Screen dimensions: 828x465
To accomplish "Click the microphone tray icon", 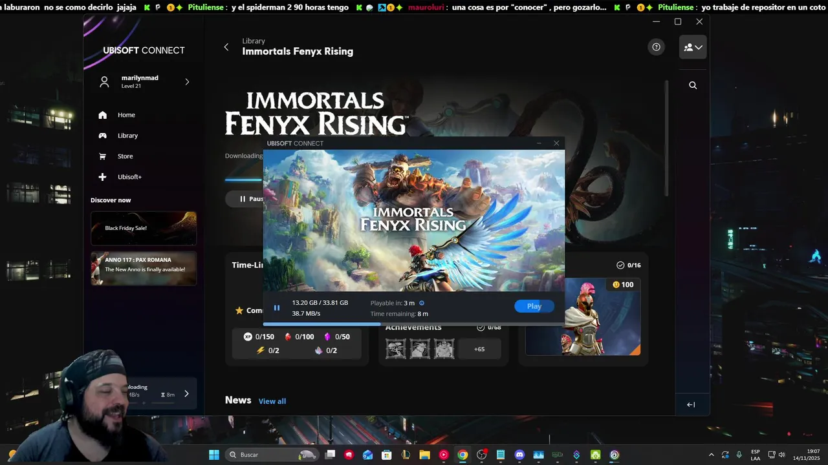I will point(739,455).
